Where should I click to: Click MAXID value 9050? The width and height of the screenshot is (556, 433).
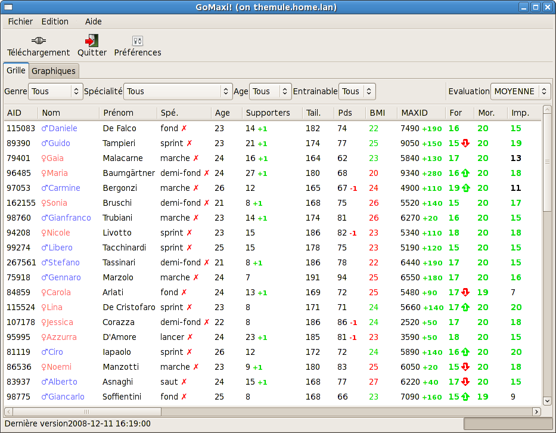pos(410,143)
